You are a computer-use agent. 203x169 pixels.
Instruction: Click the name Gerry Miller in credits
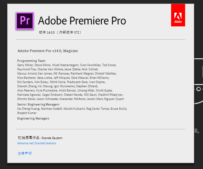click(x=25, y=65)
